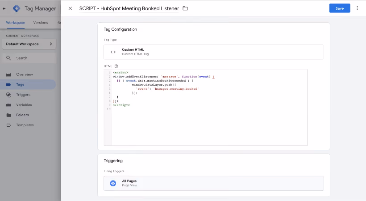Switch to the Versions tab
366x201 pixels.
tap(40, 23)
